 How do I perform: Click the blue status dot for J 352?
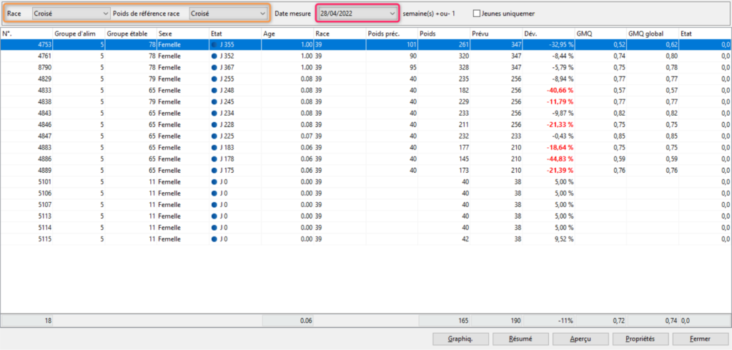[215, 56]
